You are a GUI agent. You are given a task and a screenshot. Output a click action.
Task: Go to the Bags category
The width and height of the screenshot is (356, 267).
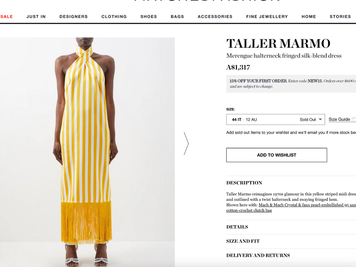tap(177, 17)
